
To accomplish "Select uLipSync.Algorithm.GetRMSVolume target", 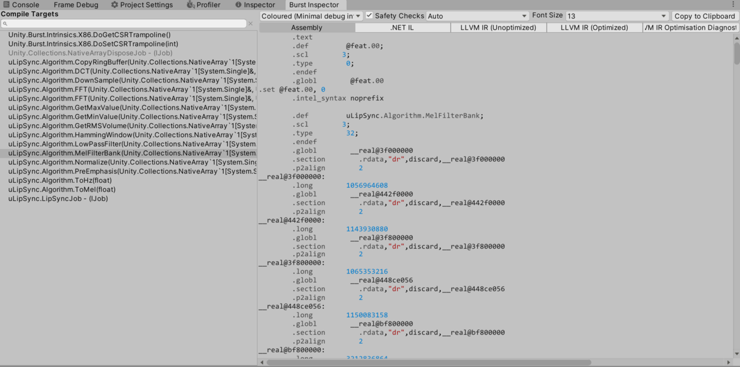I will coord(128,126).
